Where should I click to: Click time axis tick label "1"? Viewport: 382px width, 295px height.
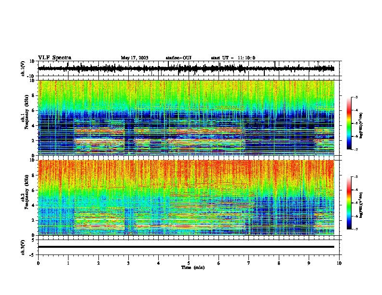68,263
